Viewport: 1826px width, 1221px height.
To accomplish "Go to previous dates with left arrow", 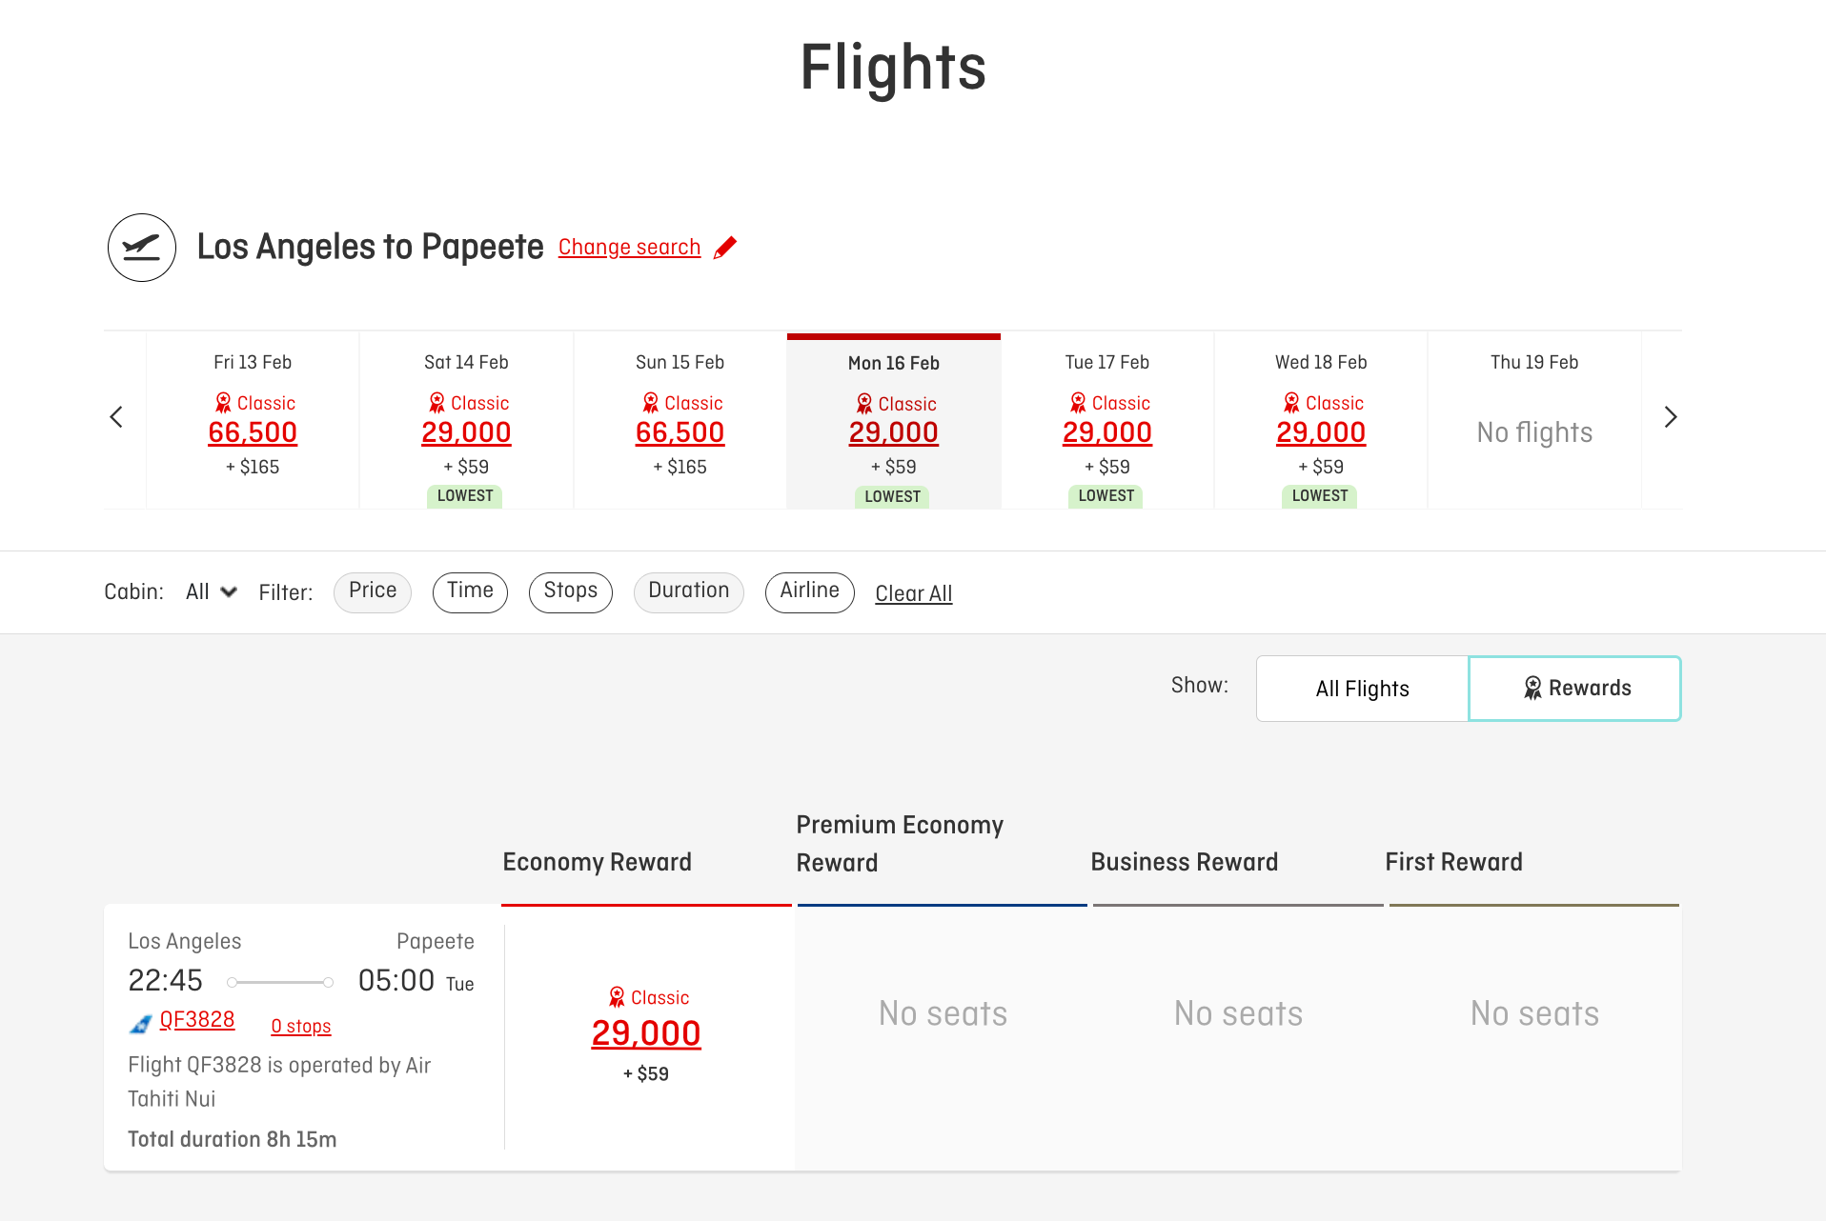I will click(x=116, y=417).
